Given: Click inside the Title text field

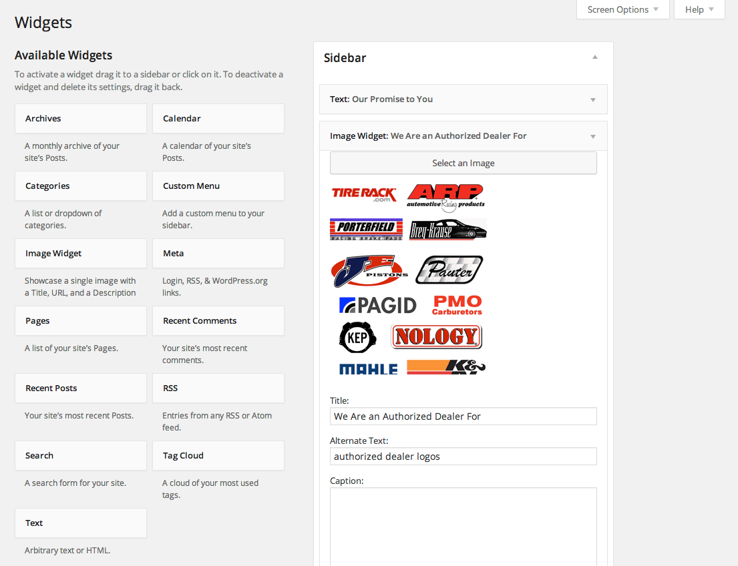Looking at the screenshot, I should (463, 416).
